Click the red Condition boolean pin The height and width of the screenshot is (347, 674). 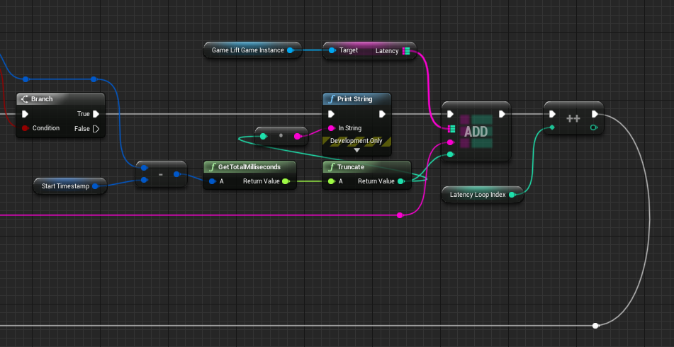coord(25,129)
